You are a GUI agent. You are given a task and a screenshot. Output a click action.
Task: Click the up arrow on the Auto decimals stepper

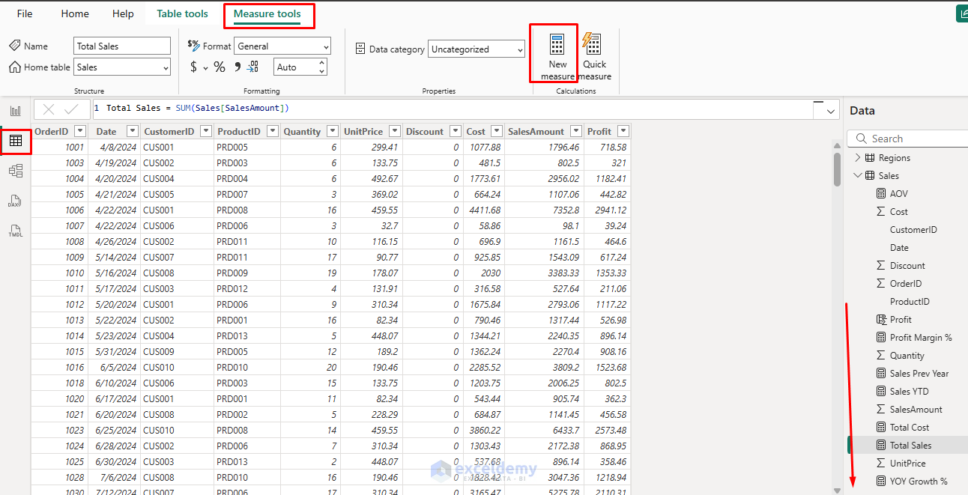[322, 63]
